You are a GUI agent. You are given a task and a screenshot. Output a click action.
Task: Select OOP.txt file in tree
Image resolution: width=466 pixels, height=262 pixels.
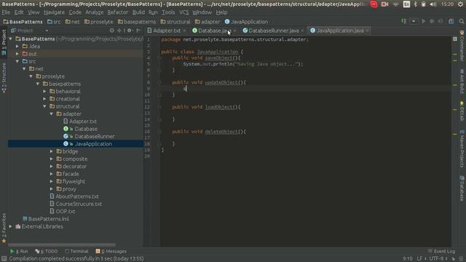pos(63,212)
